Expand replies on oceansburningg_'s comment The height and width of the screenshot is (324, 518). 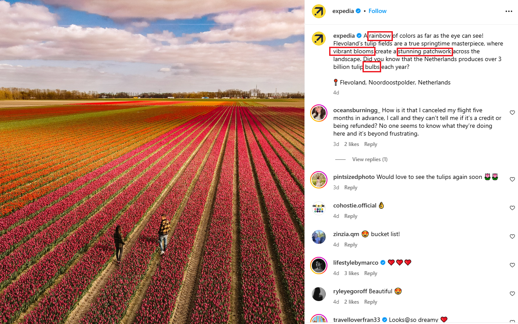(369, 159)
